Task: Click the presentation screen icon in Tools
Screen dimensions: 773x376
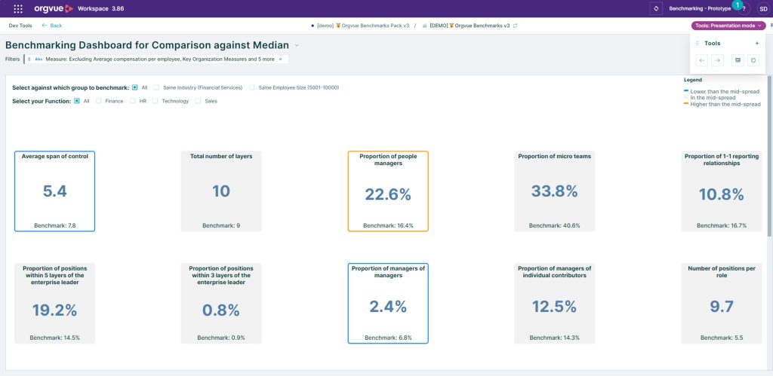Action: pos(738,60)
